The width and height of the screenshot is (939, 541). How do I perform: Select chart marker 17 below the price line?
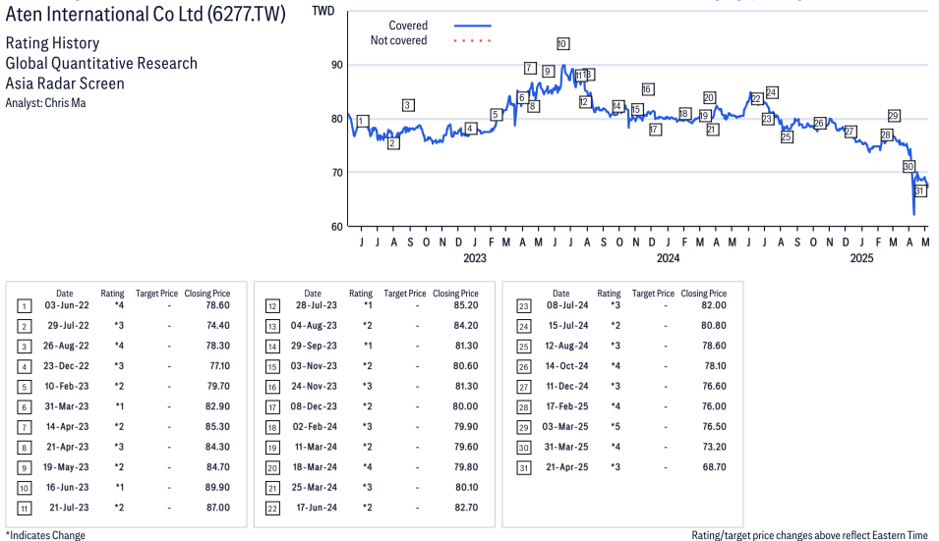click(655, 130)
